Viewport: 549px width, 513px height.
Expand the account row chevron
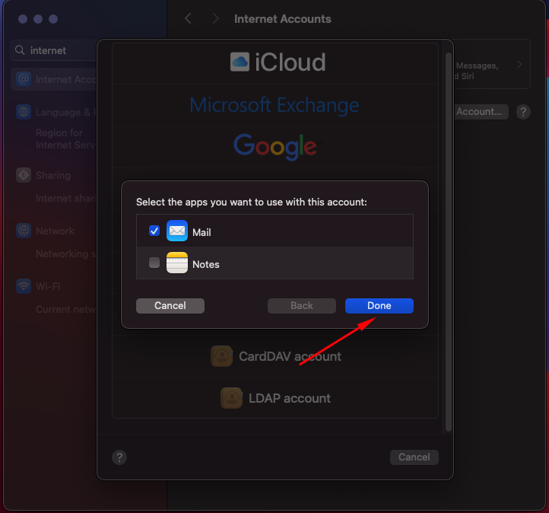519,65
